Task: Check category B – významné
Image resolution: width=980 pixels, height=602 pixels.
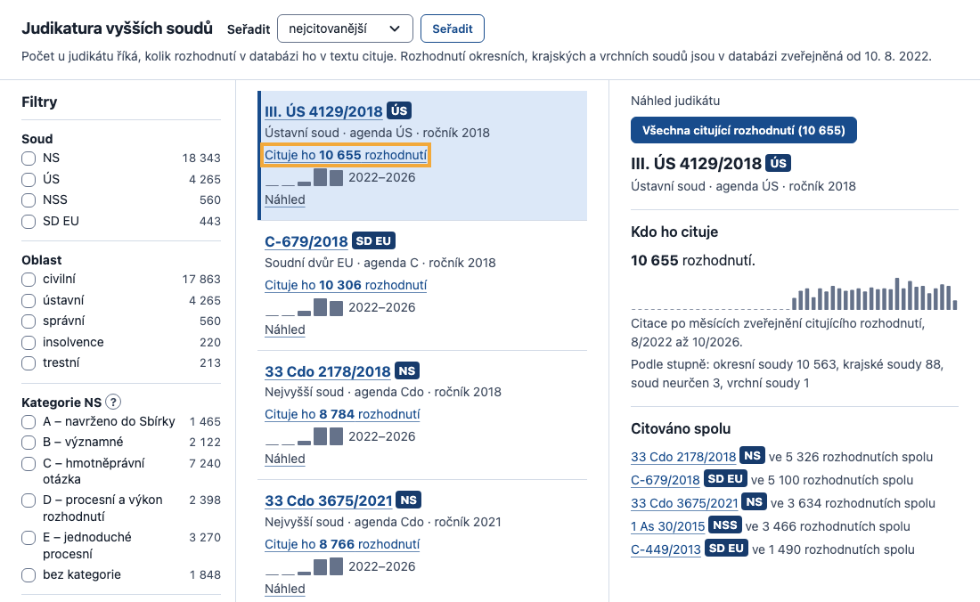Action: (x=29, y=443)
